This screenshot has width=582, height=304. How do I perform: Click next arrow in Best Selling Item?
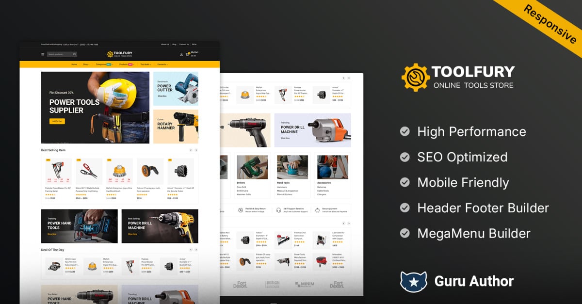196,150
